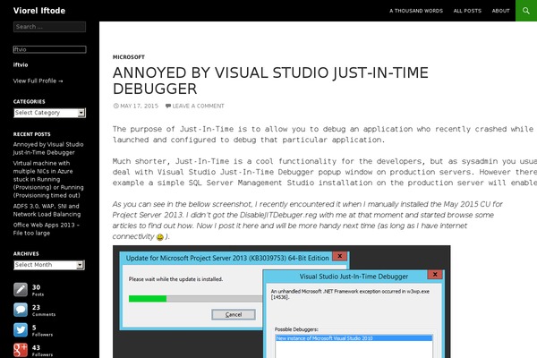Click the speech bubble Comments icon
Screen dimensions: 537x358
point(21,310)
